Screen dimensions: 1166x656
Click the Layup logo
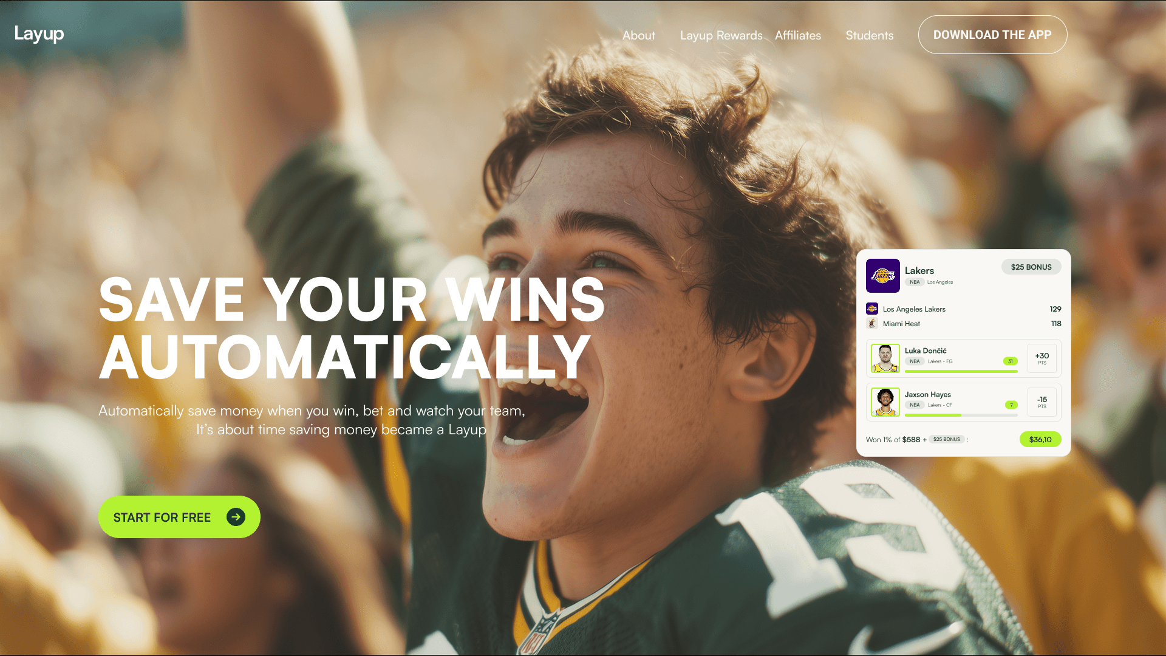click(39, 34)
